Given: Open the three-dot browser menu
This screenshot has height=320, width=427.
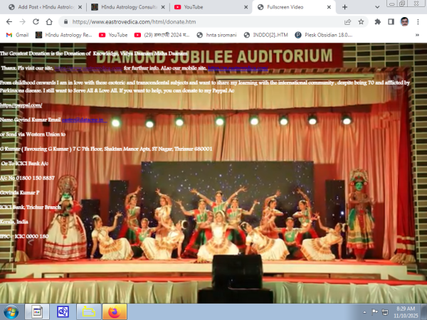Looking at the screenshot, I should [x=418, y=21].
